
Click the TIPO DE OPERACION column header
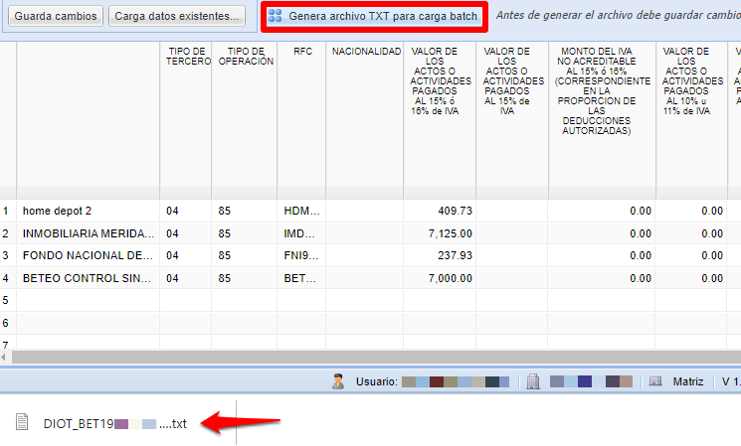pos(244,58)
